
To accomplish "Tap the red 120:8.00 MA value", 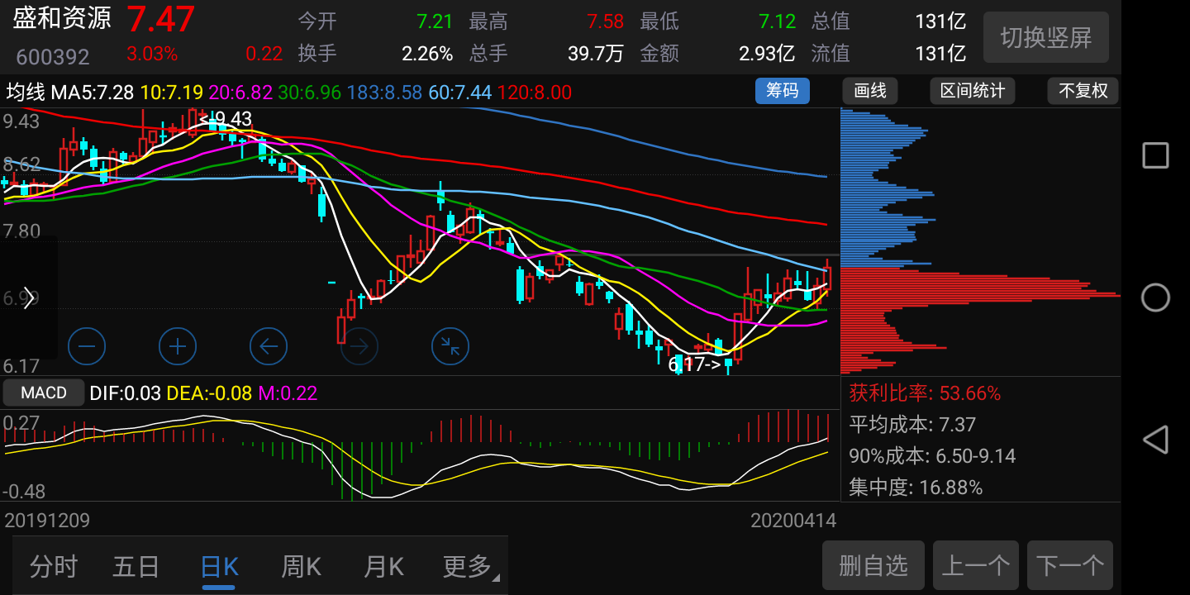I will 534,92.
